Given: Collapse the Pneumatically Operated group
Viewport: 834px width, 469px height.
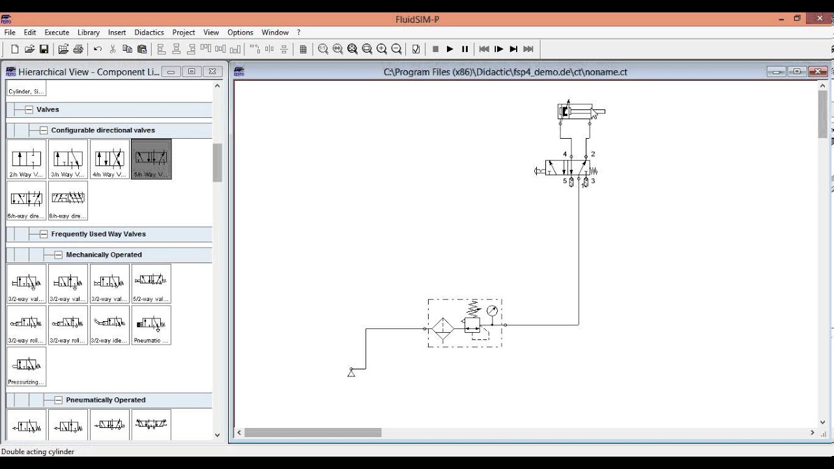Looking at the screenshot, I should [58, 400].
